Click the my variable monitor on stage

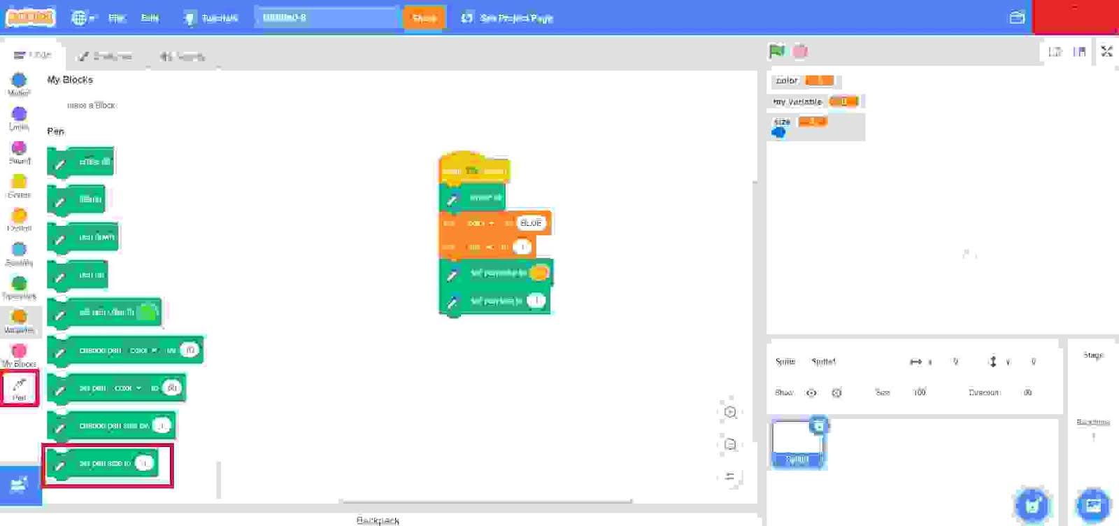pyautogui.click(x=816, y=101)
